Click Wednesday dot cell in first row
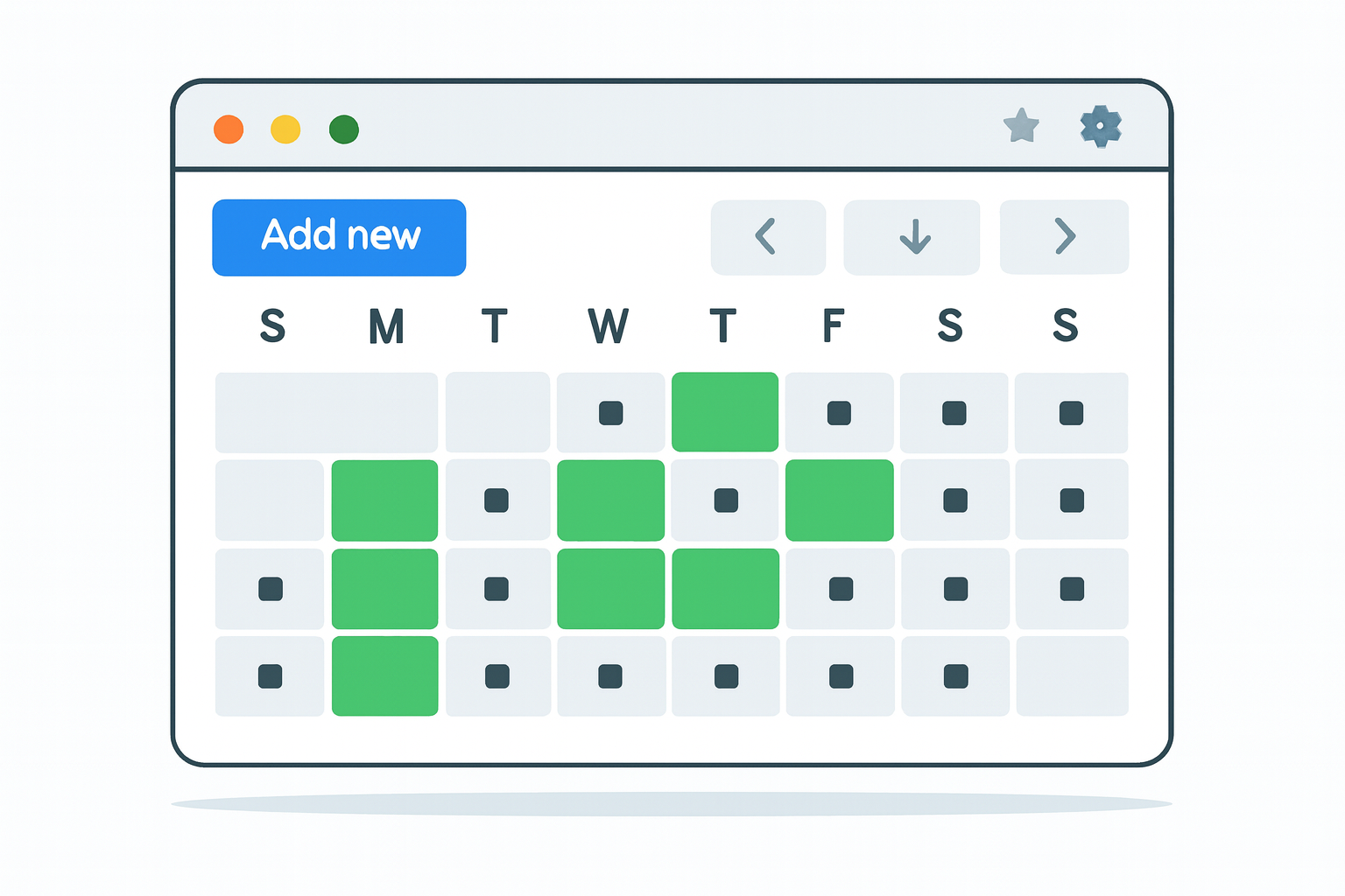This screenshot has width=1345, height=896. [x=610, y=413]
